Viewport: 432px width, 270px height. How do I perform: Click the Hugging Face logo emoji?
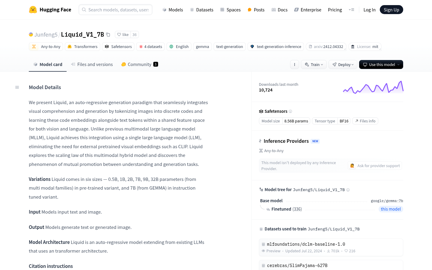33,10
